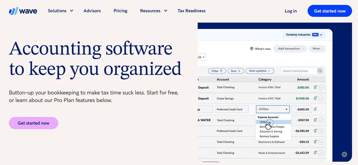Select Education & Training expense account
The width and height of the screenshot is (358, 165).
pyautogui.click(x=271, y=132)
